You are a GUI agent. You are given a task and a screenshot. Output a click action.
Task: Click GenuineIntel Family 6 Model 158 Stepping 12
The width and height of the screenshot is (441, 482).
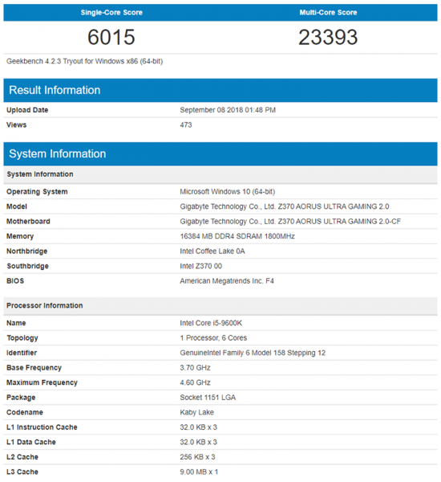253,353
